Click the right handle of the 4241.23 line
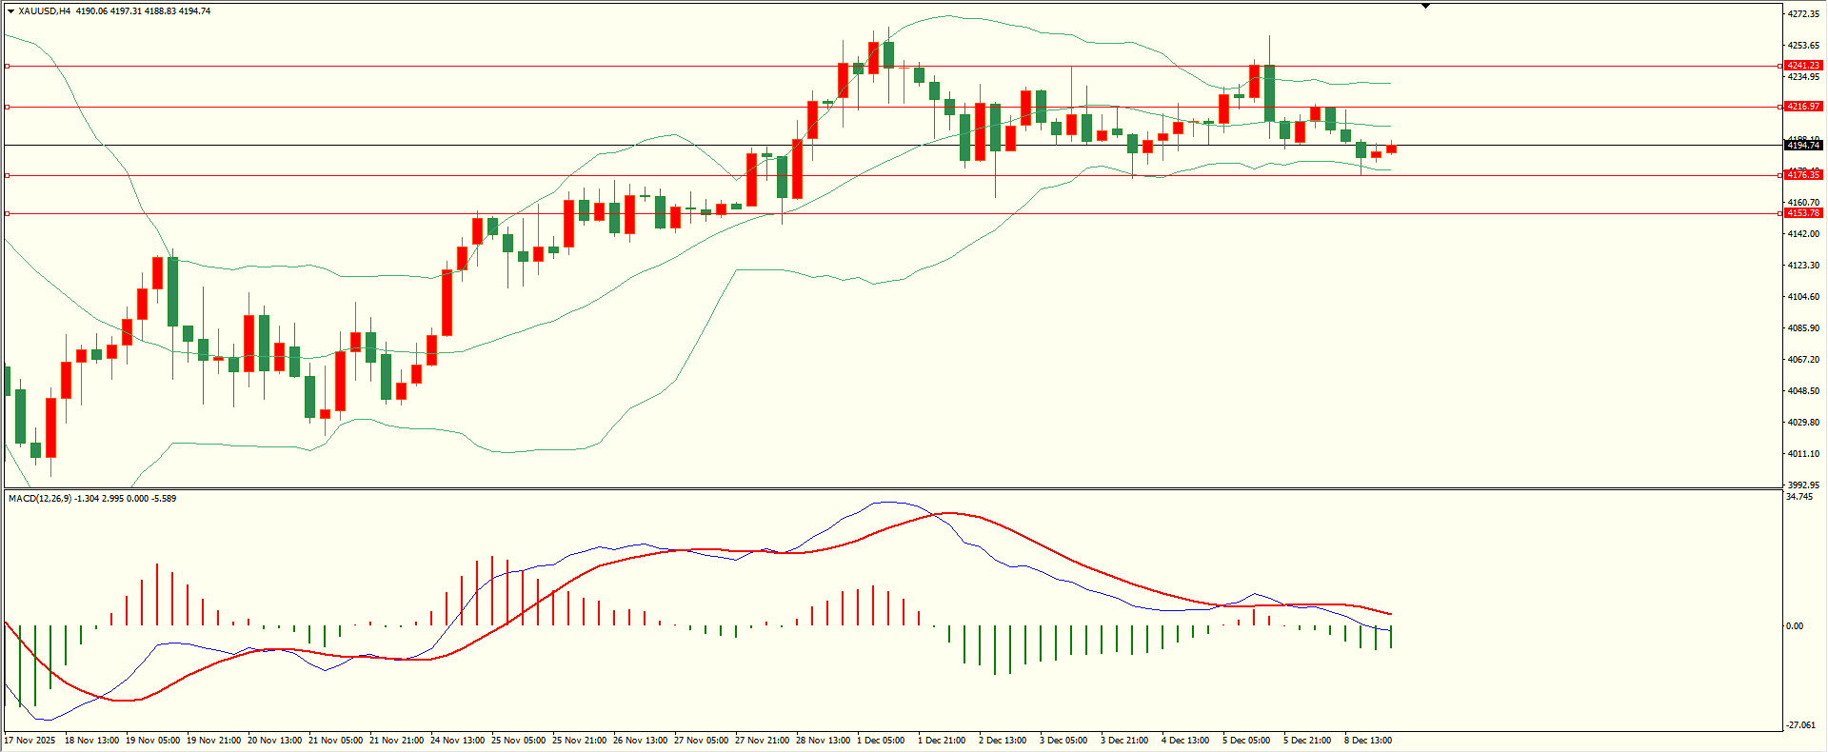1828x752 pixels. [1780, 66]
